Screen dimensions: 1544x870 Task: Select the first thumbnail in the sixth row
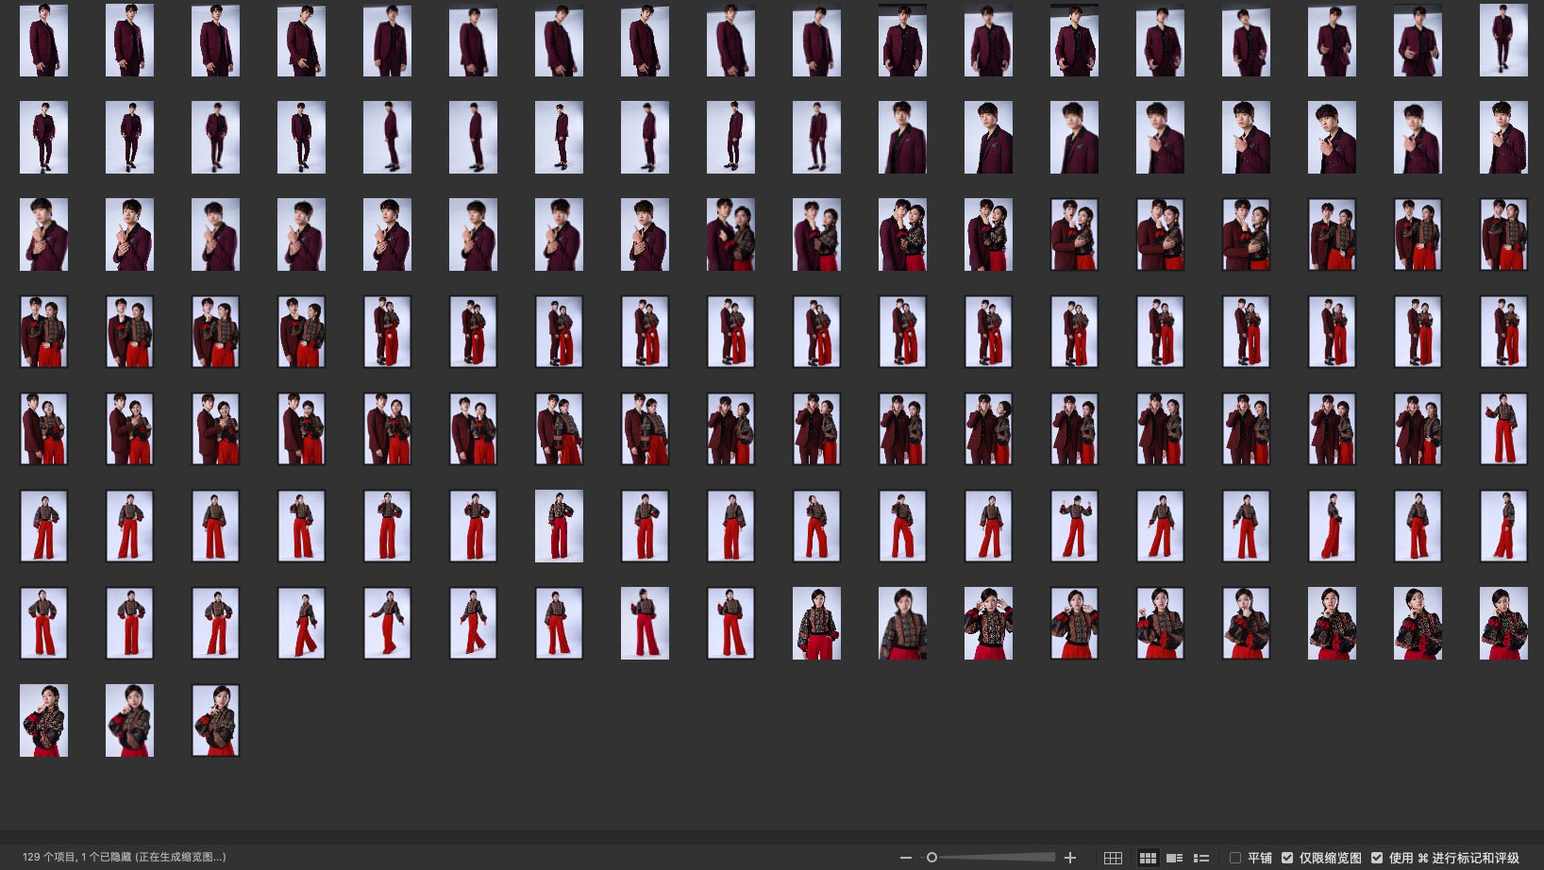43,527
